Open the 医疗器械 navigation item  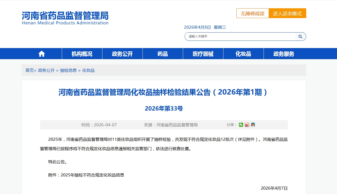click(x=203, y=54)
